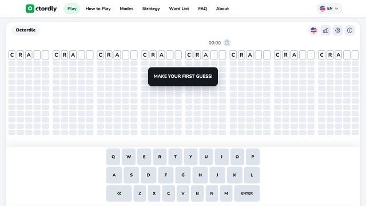Screen dimensions: 366x206
Task: Tap the Y key
Action: pos(190,157)
